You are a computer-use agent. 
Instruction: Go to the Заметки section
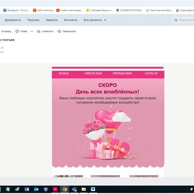[52, 20]
